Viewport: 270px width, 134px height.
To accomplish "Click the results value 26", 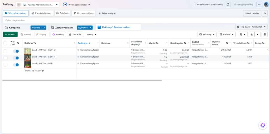I will [166, 50].
